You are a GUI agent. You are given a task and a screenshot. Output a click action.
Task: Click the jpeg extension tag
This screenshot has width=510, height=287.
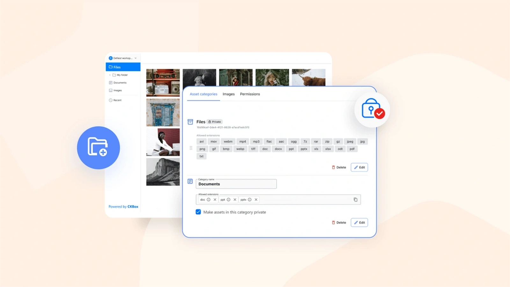350,142
